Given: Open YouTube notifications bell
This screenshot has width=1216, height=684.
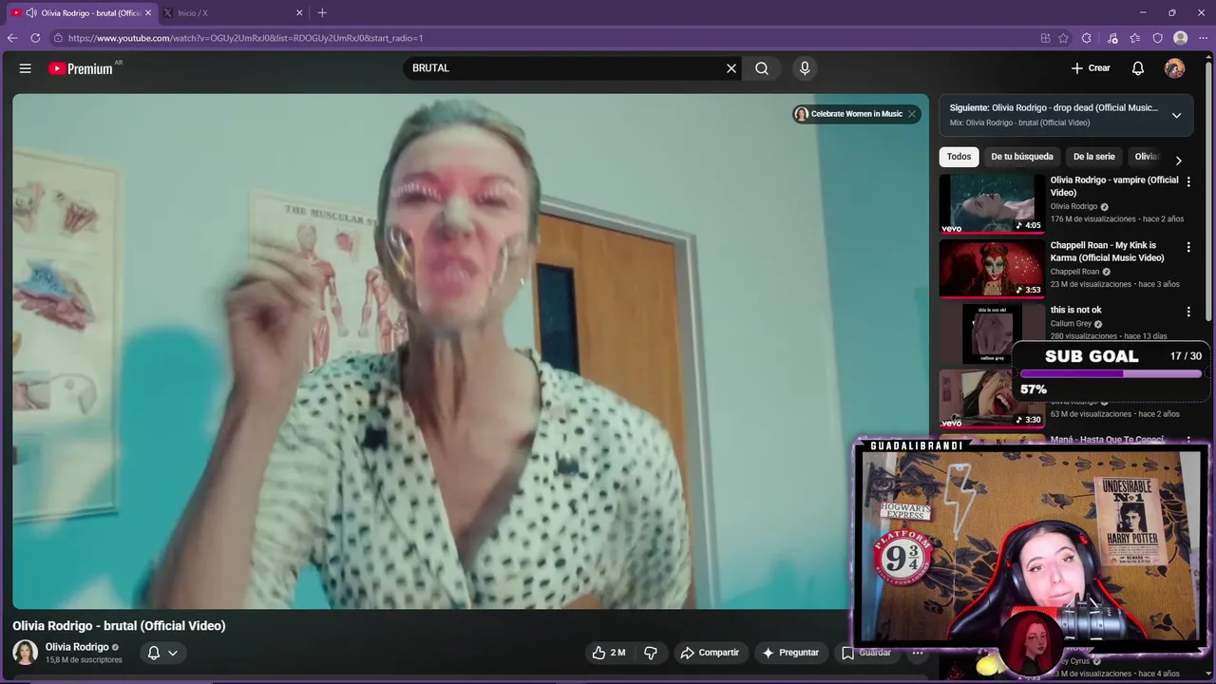Looking at the screenshot, I should (1138, 68).
